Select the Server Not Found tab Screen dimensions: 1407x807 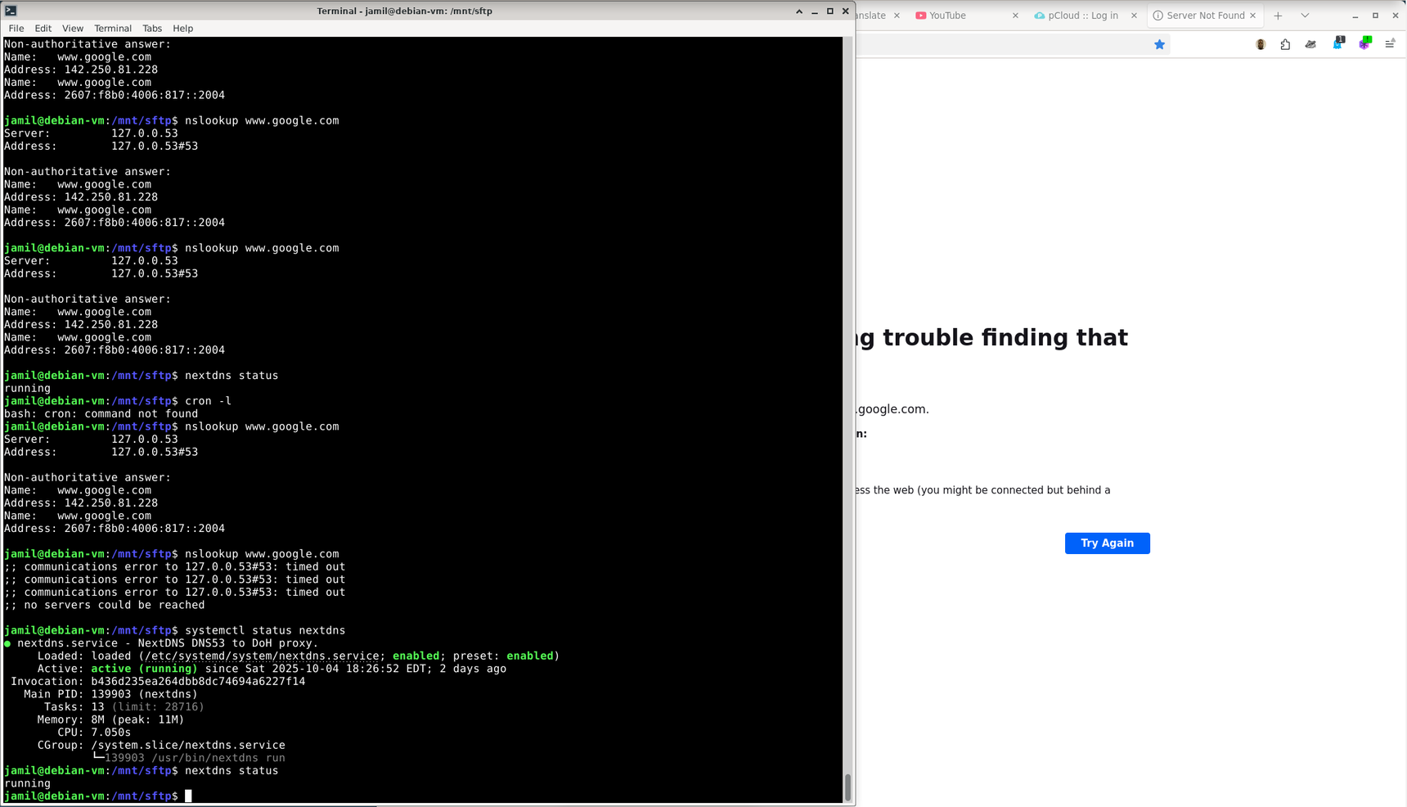click(1205, 16)
